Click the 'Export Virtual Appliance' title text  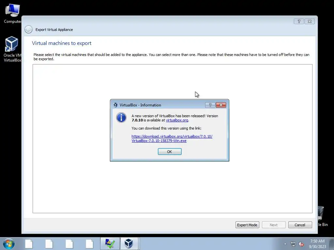coord(54,30)
